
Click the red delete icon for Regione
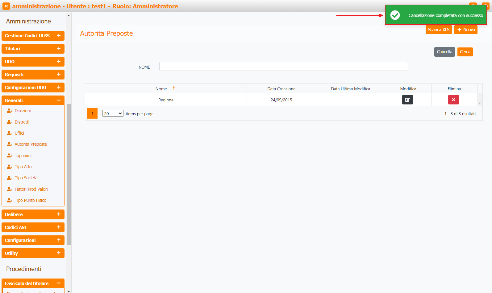[x=453, y=100]
